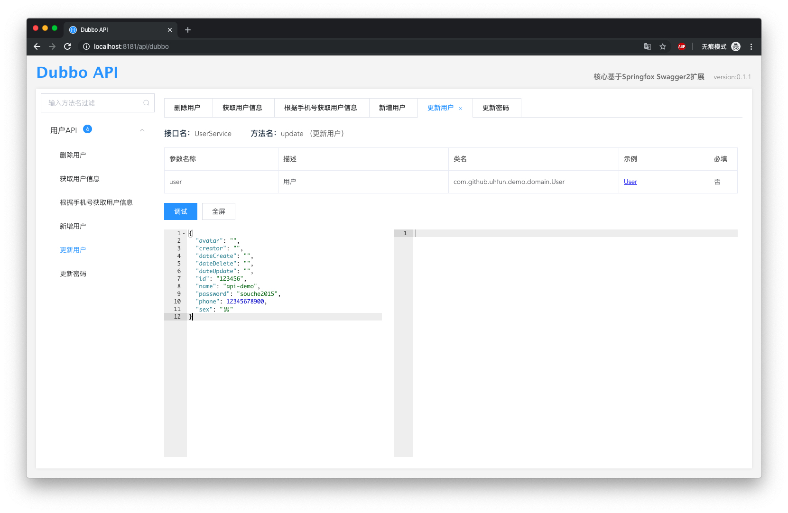Click the "name": "api-demo" line
Screen dimensions: 788x513
coord(228,286)
